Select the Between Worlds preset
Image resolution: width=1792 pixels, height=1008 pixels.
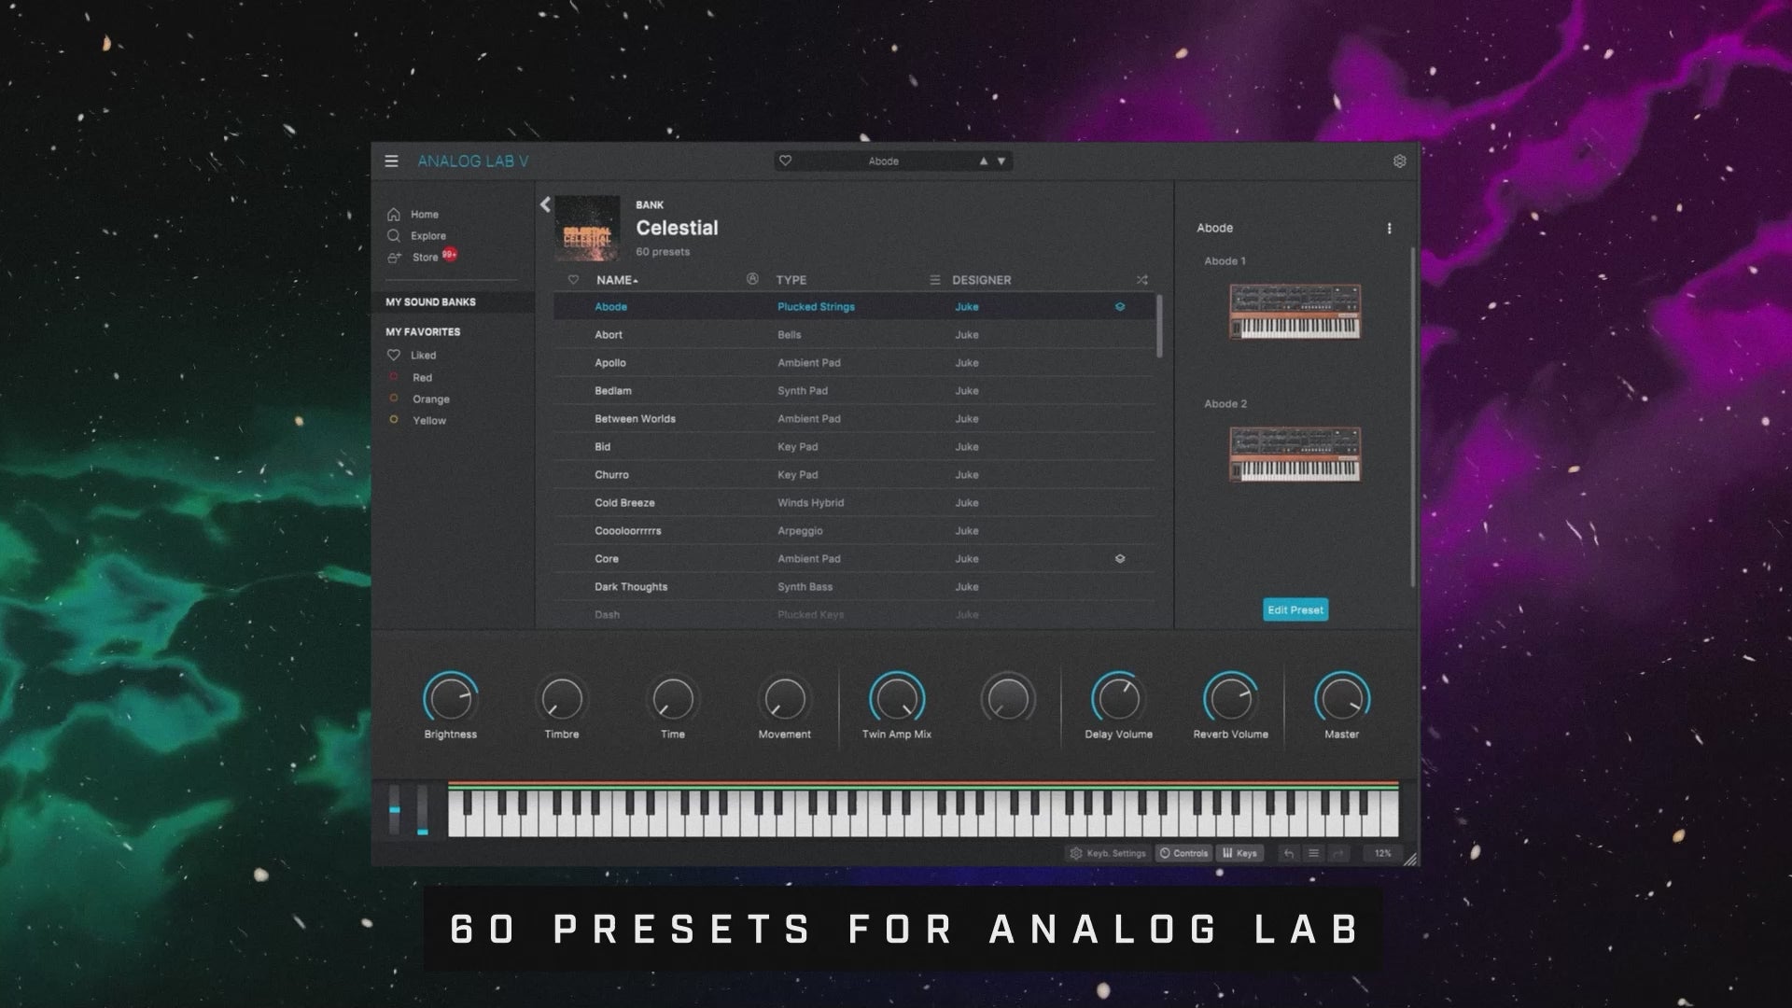pyautogui.click(x=635, y=419)
